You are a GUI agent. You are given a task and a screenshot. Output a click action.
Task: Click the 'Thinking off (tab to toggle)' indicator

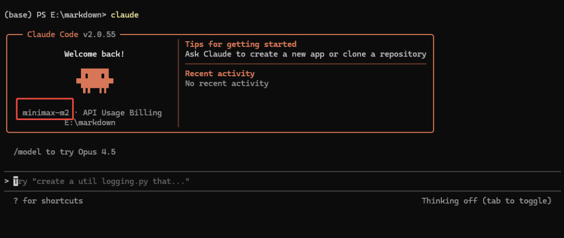pyautogui.click(x=486, y=200)
